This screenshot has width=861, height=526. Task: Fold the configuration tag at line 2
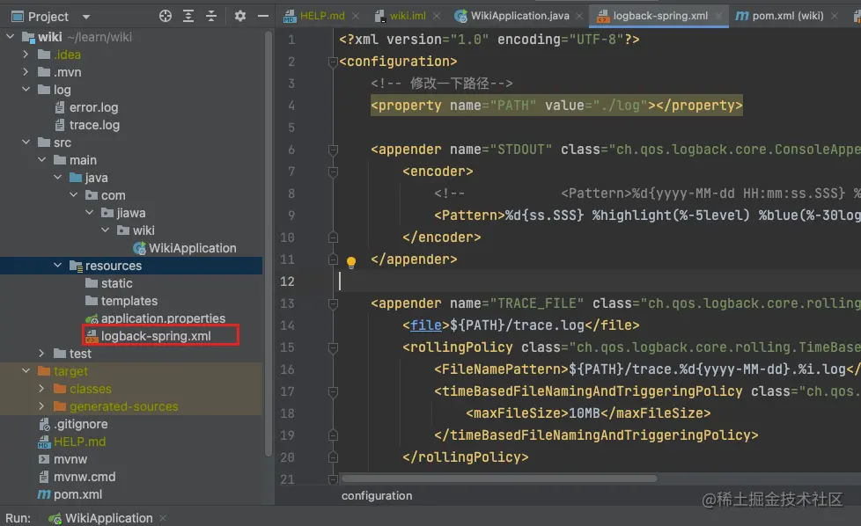[333, 62]
